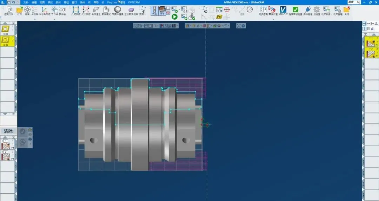
Task: Click the fit-view icon in viewport toolbar
Action: point(239,26)
